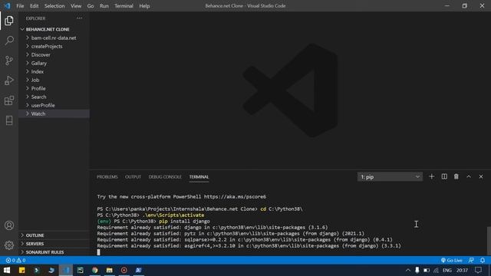The height and width of the screenshot is (276, 491).
Task: Open the Selection menu
Action: tap(54, 5)
